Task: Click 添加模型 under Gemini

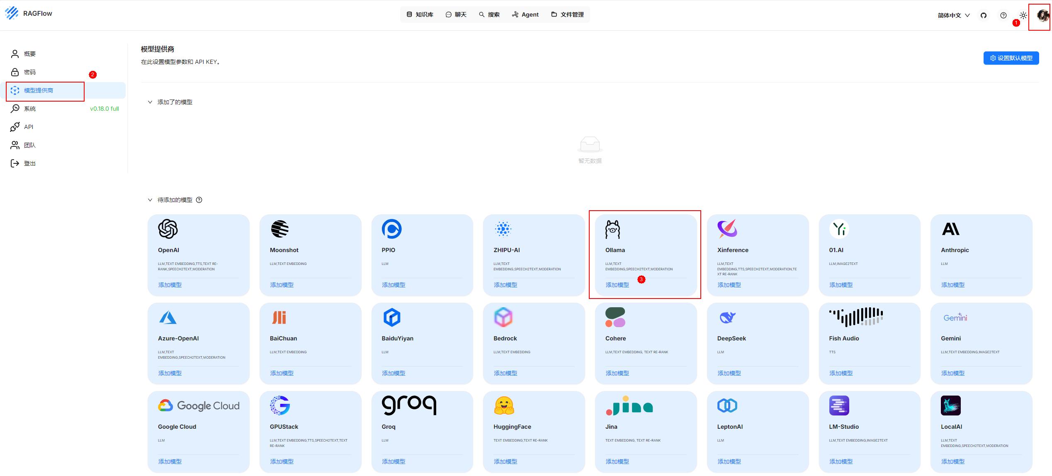Action: [953, 373]
